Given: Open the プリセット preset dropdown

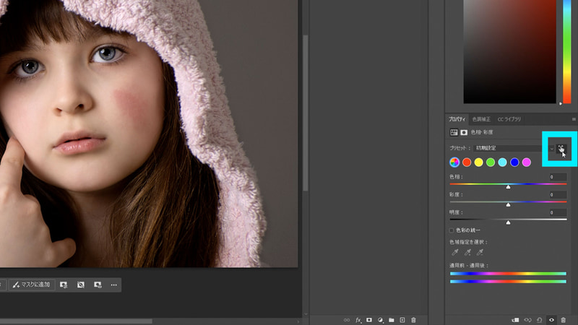Looking at the screenshot, I should pyautogui.click(x=514, y=148).
